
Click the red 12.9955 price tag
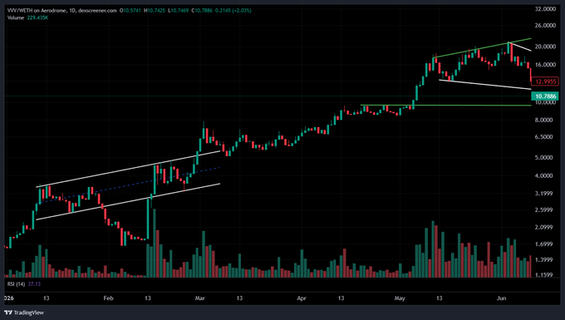(x=545, y=81)
